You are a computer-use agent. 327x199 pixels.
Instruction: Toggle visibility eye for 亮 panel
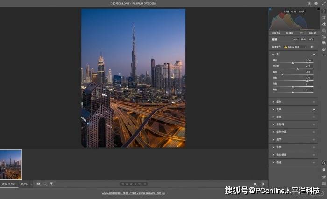(313, 54)
